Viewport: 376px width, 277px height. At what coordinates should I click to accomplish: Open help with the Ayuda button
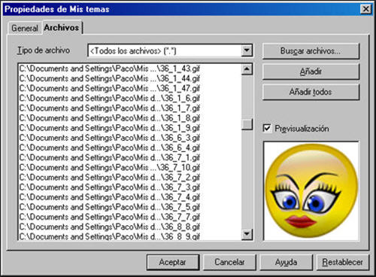[287, 263]
